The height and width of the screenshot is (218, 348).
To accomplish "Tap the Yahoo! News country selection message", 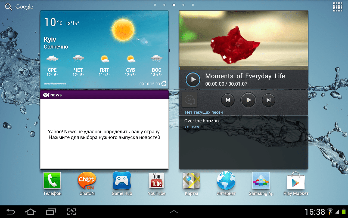I will [104, 135].
